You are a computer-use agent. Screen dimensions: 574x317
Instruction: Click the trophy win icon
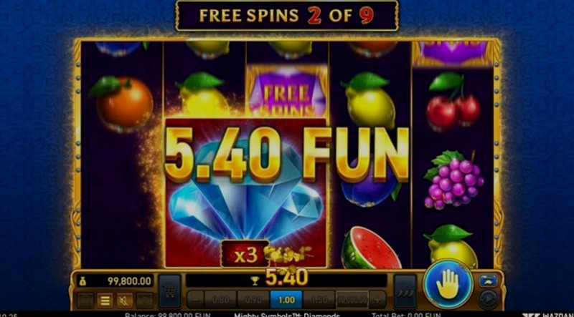click(x=255, y=281)
